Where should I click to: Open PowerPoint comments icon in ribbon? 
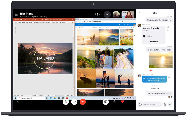coord(73,22)
